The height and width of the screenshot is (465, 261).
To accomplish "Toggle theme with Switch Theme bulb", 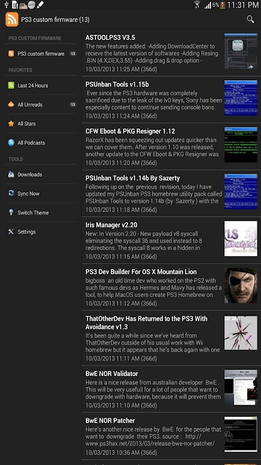I will [11, 212].
